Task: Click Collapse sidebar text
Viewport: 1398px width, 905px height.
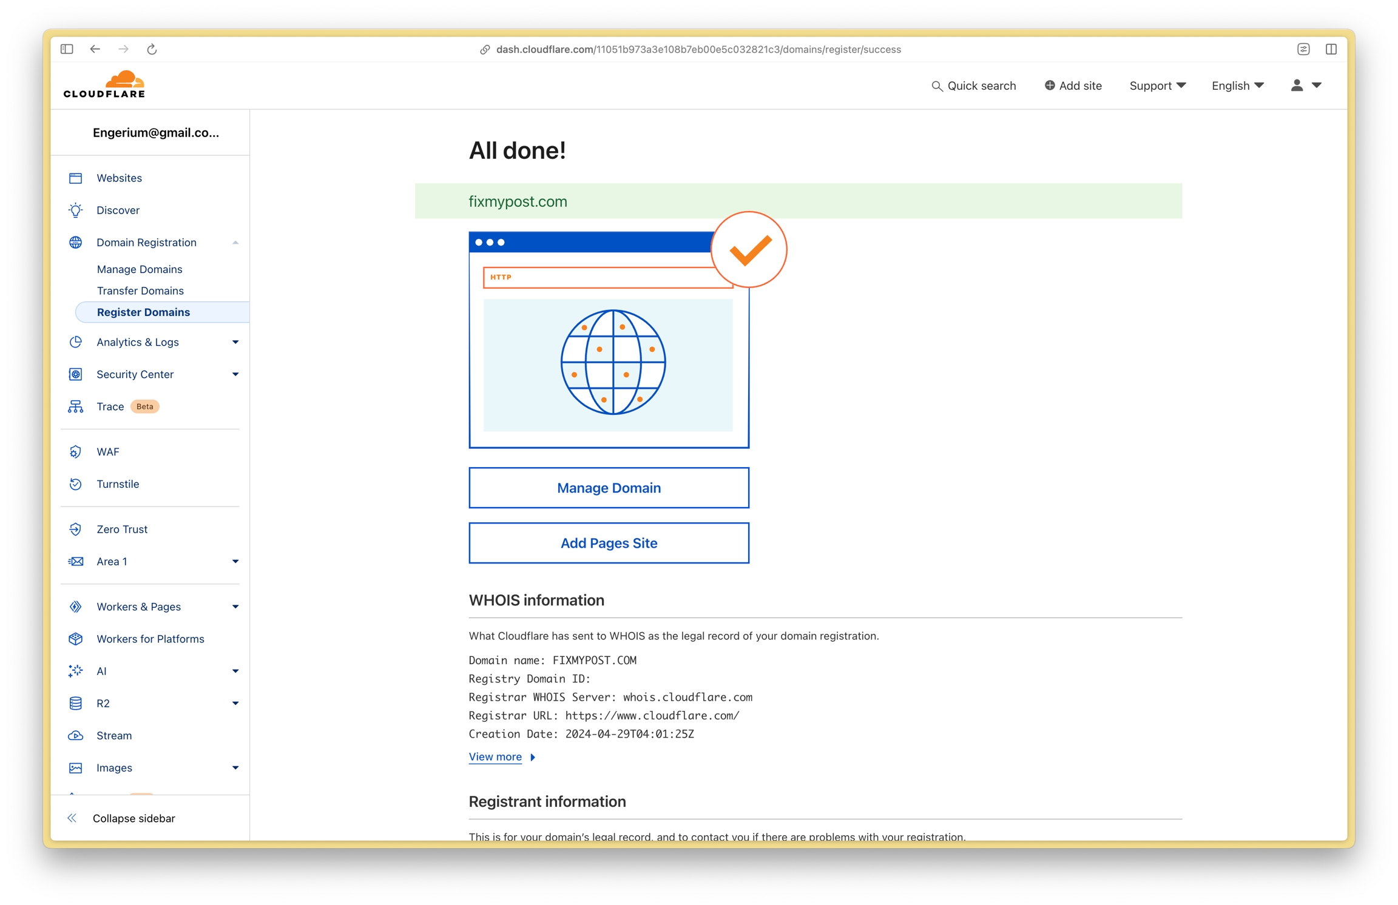Action: tap(134, 819)
